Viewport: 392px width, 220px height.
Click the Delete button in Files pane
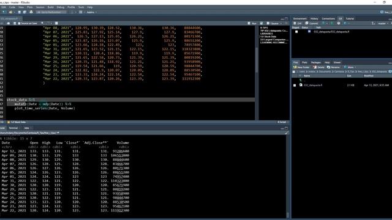click(x=318, y=67)
